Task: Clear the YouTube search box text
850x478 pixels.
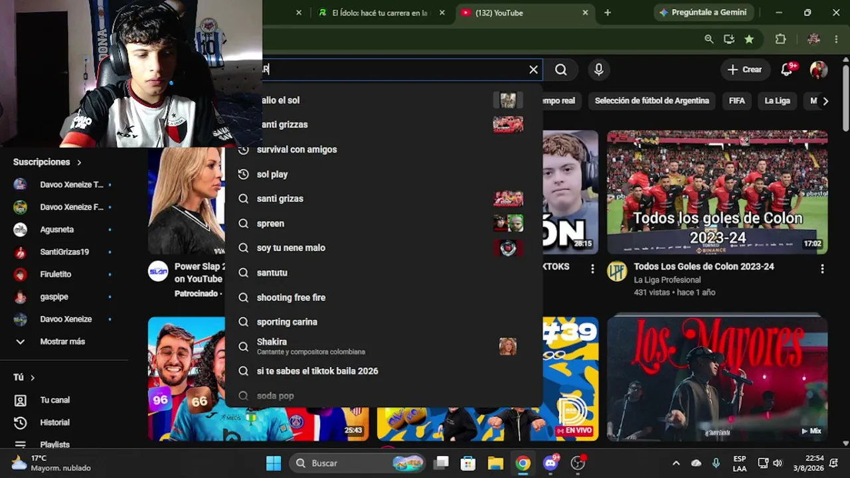Action: coord(533,70)
